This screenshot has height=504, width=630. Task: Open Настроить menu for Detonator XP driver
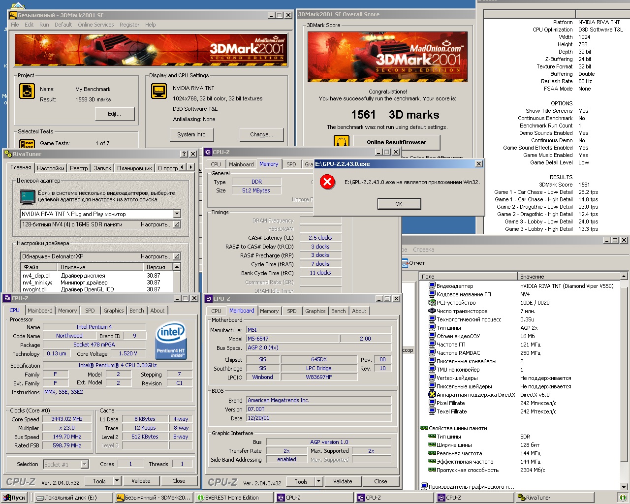[x=160, y=256]
